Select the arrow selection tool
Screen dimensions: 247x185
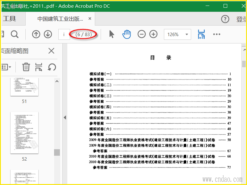111,34
